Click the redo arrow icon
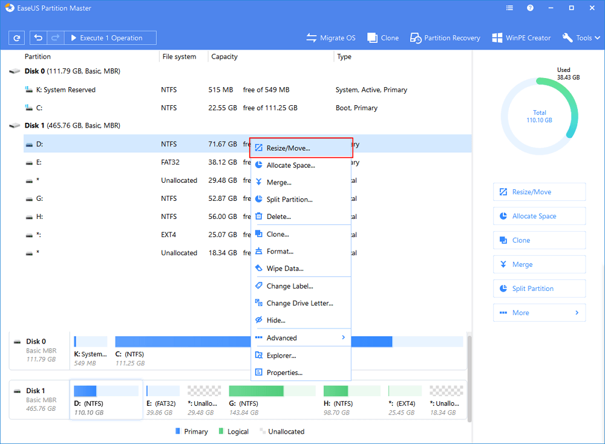 tap(54, 38)
